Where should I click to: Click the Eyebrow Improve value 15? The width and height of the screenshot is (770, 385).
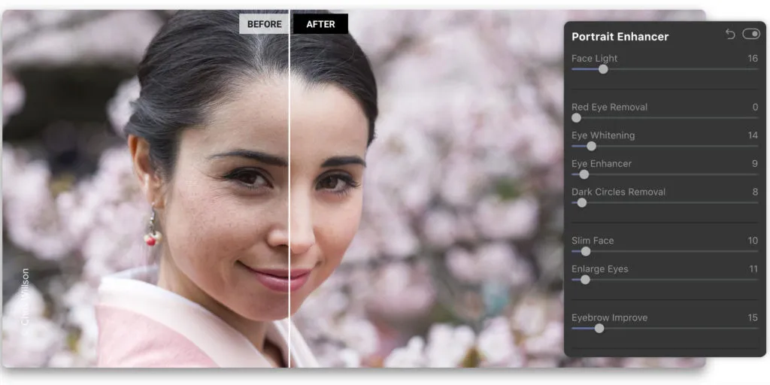click(x=752, y=318)
